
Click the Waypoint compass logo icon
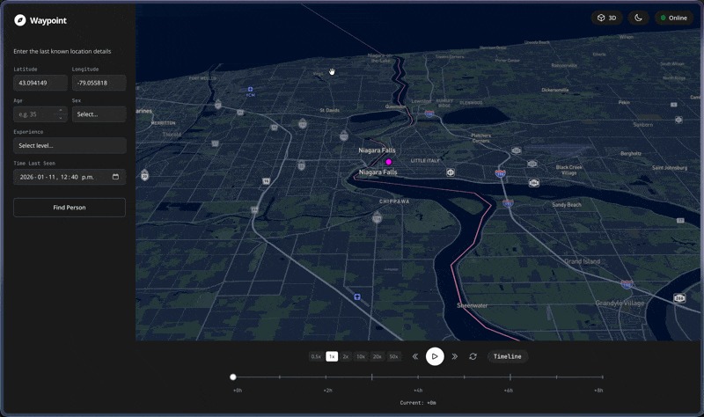19,20
